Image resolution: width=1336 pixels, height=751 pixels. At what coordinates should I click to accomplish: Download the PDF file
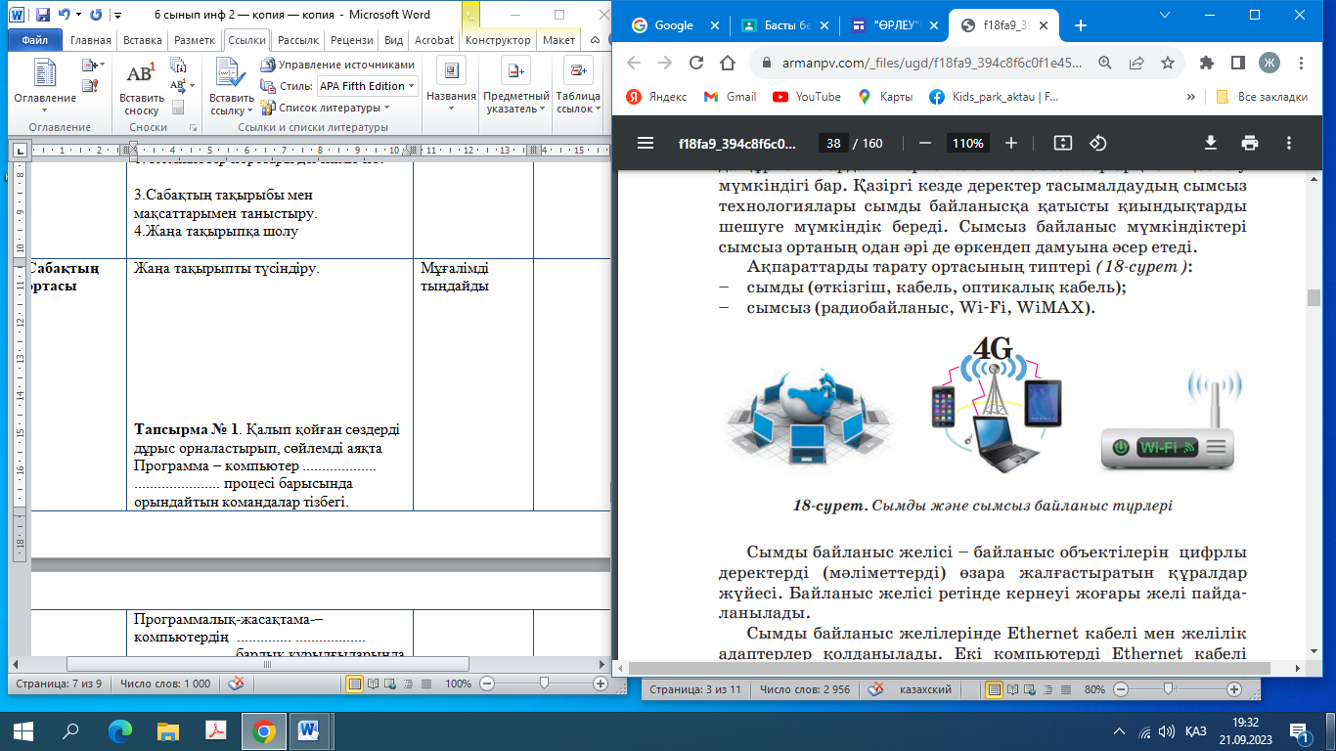click(x=1210, y=143)
